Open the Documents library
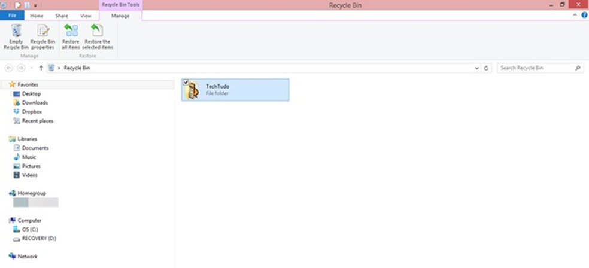This screenshot has width=589, height=268. [35, 148]
